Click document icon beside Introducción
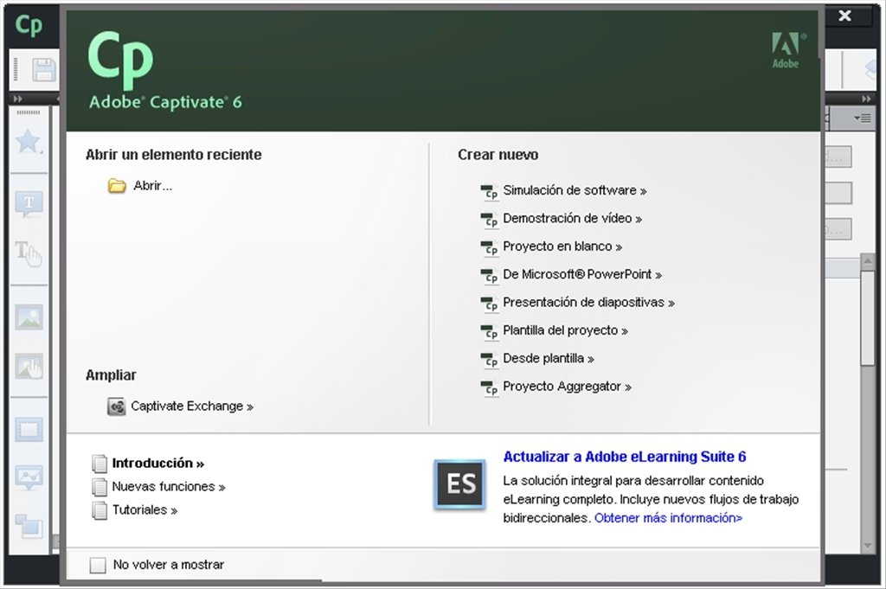Image resolution: width=886 pixels, height=589 pixels. tap(100, 464)
